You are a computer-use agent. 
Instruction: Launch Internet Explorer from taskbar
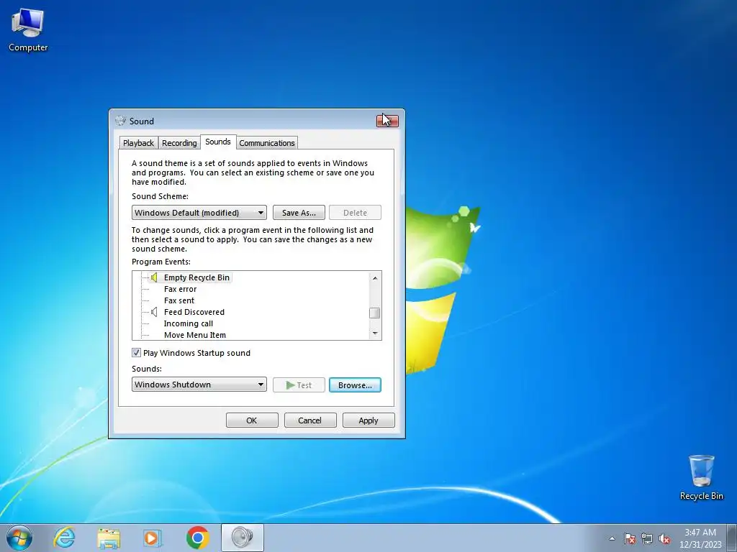click(x=64, y=538)
